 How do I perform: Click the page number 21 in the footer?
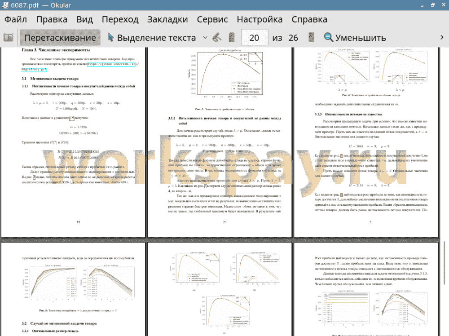click(371, 222)
